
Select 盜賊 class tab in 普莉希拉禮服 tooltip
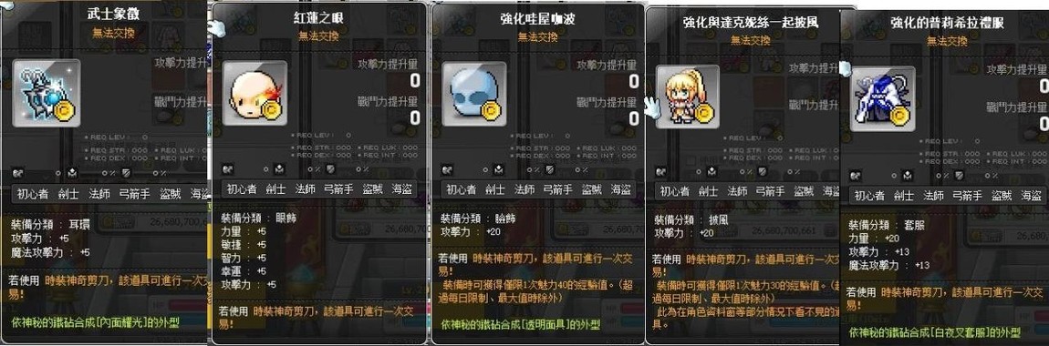click(x=1002, y=196)
